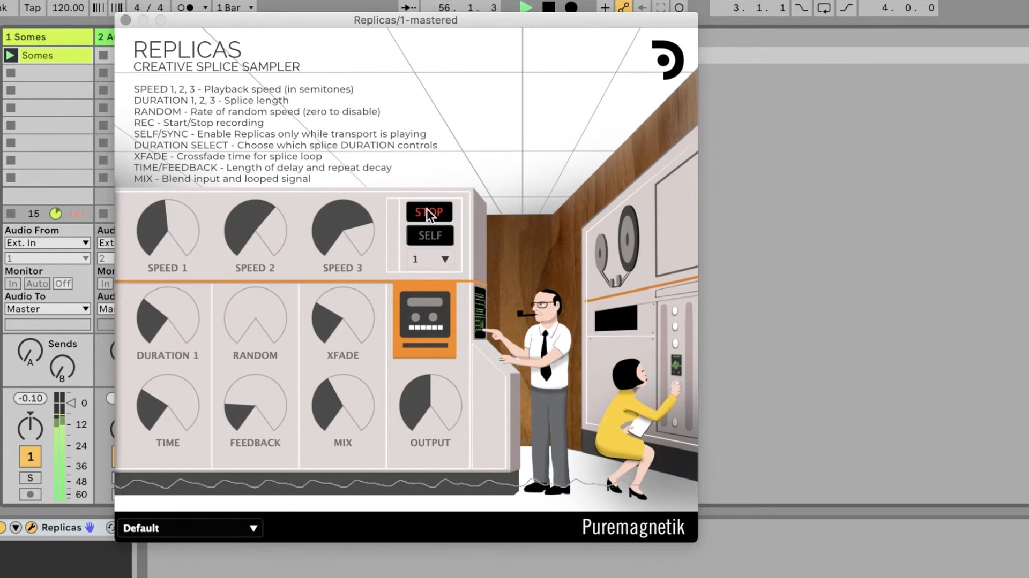Open the Master Audio To dropdown on track 1
The width and height of the screenshot is (1029, 578).
47,309
